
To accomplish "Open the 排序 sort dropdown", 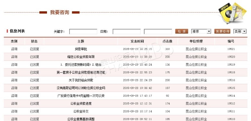I will pyautogui.click(x=201, y=31).
